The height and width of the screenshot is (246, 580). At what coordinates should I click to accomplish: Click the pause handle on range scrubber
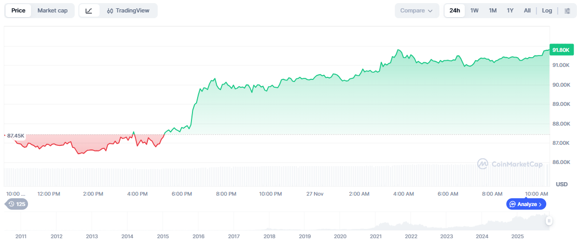(x=549, y=221)
